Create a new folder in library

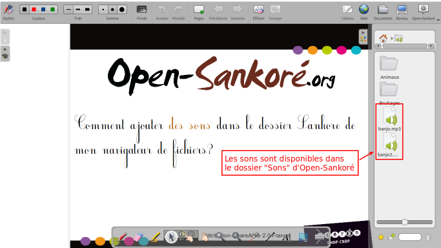click(x=391, y=237)
